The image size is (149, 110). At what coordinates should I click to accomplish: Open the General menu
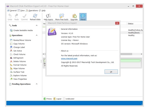(12, 11)
